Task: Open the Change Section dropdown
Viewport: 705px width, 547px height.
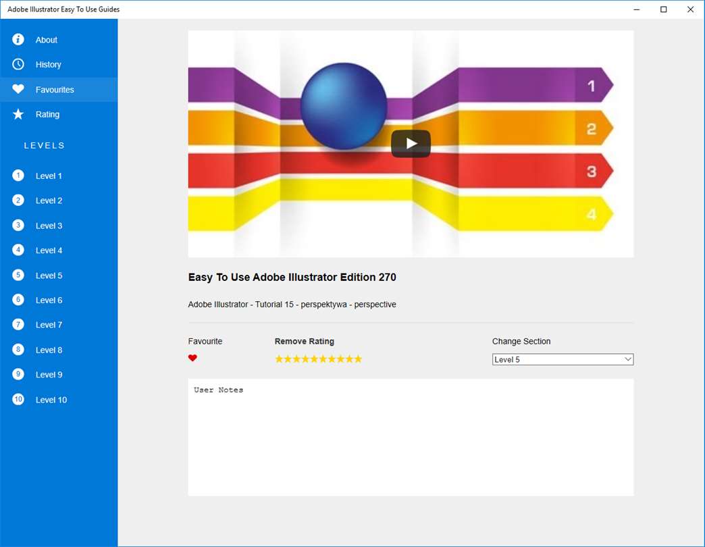Action: 563,359
